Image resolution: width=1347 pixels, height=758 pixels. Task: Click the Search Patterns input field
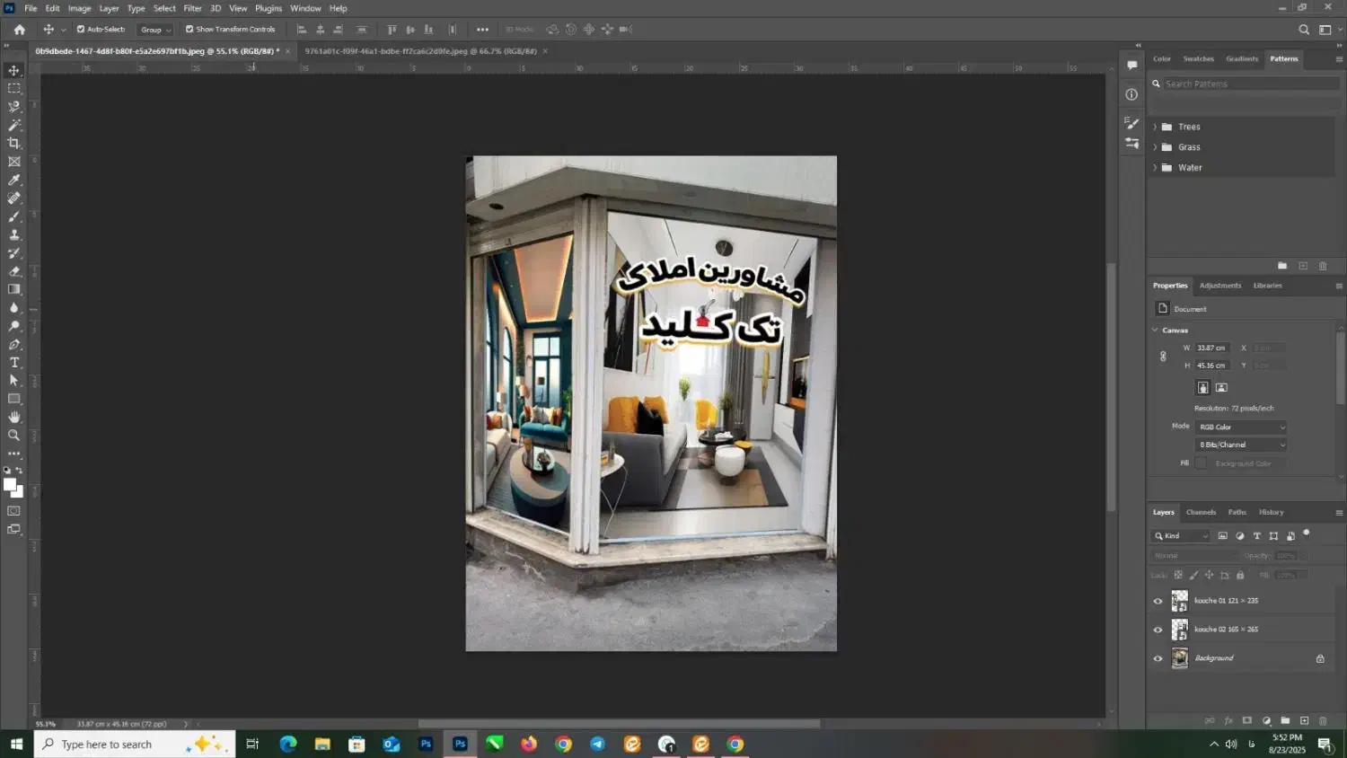1248,84
